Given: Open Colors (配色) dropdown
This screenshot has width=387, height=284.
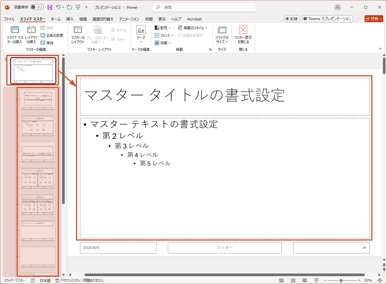Looking at the screenshot, I should [x=162, y=28].
